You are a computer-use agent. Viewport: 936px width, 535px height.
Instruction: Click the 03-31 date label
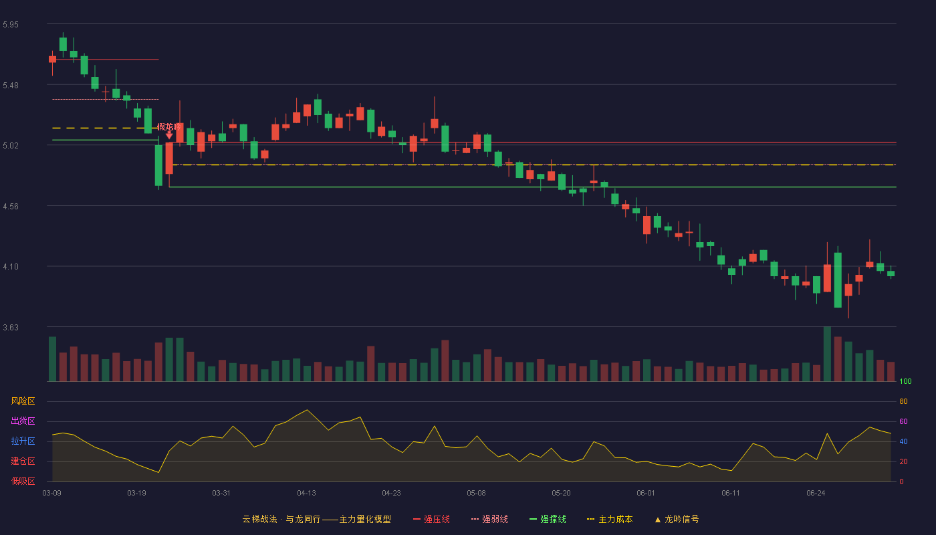[221, 493]
